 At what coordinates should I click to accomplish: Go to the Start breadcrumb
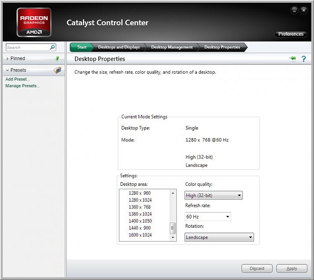[x=82, y=47]
